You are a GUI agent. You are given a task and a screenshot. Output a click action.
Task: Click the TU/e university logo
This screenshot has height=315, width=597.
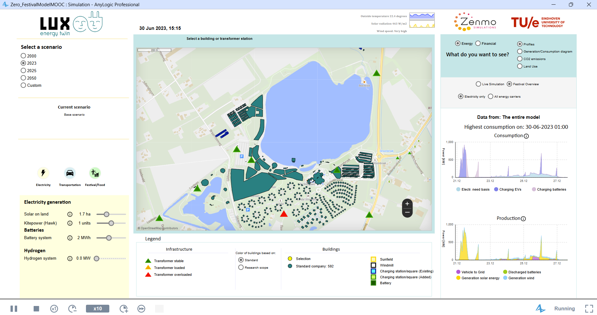[538, 22]
